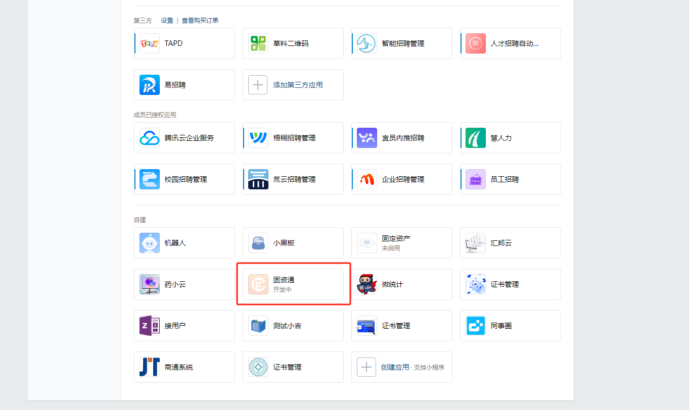
Task: Click the 校园招聘管理 app icon
Action: (x=150, y=179)
